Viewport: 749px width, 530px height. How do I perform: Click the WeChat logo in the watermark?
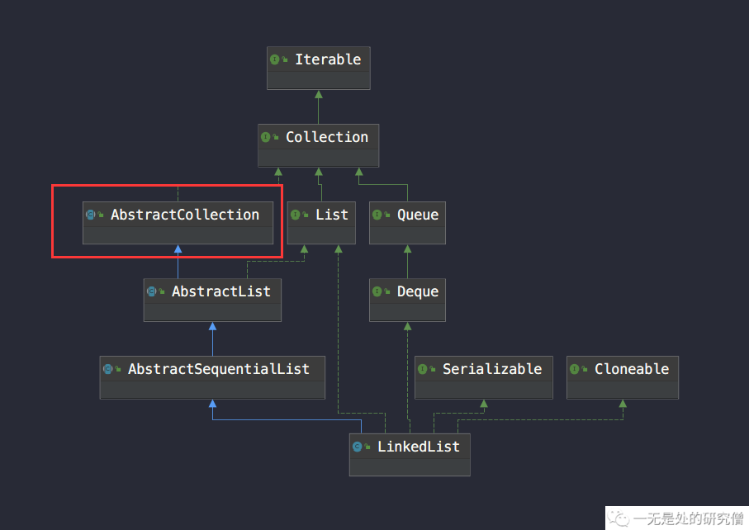(x=619, y=518)
